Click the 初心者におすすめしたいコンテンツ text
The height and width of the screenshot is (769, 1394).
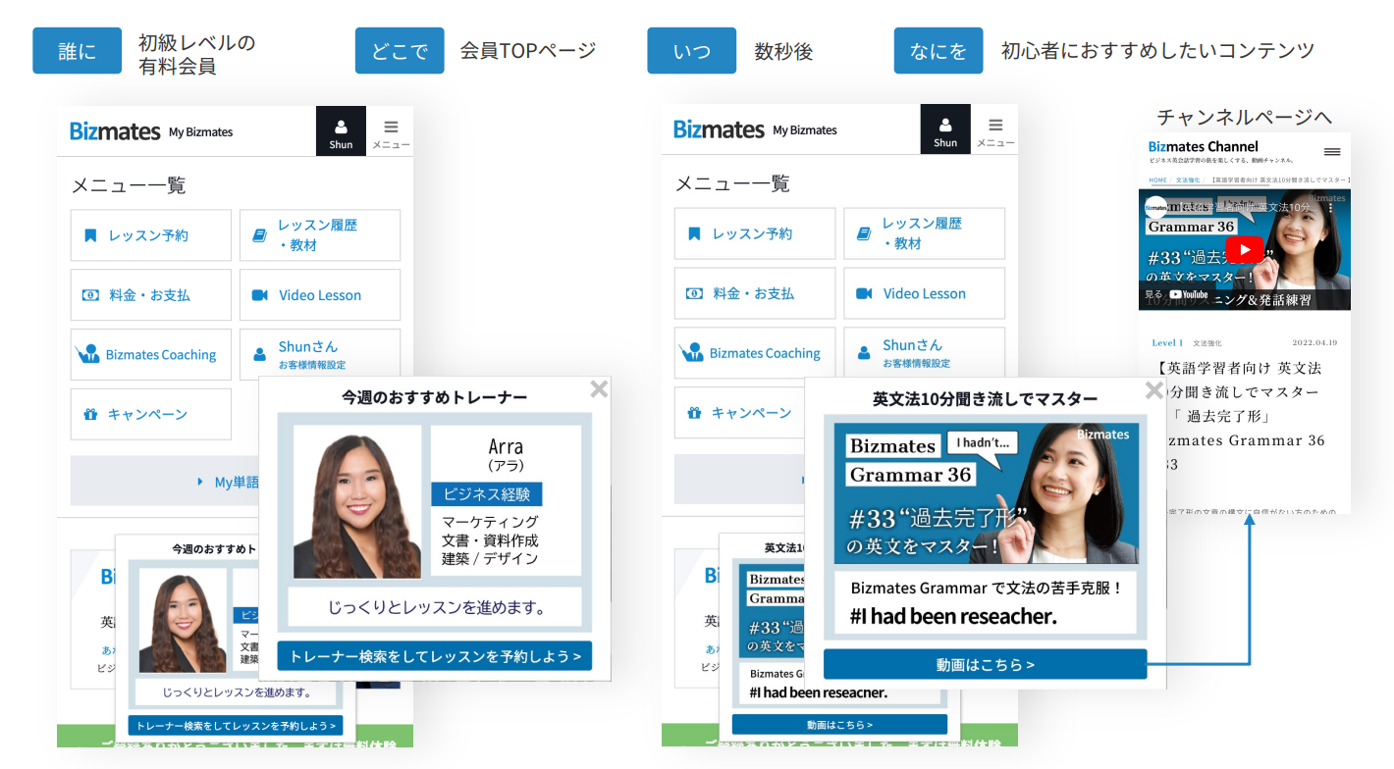click(x=1157, y=50)
